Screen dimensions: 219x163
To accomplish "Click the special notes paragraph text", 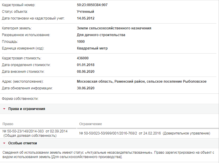I will (108, 155).
